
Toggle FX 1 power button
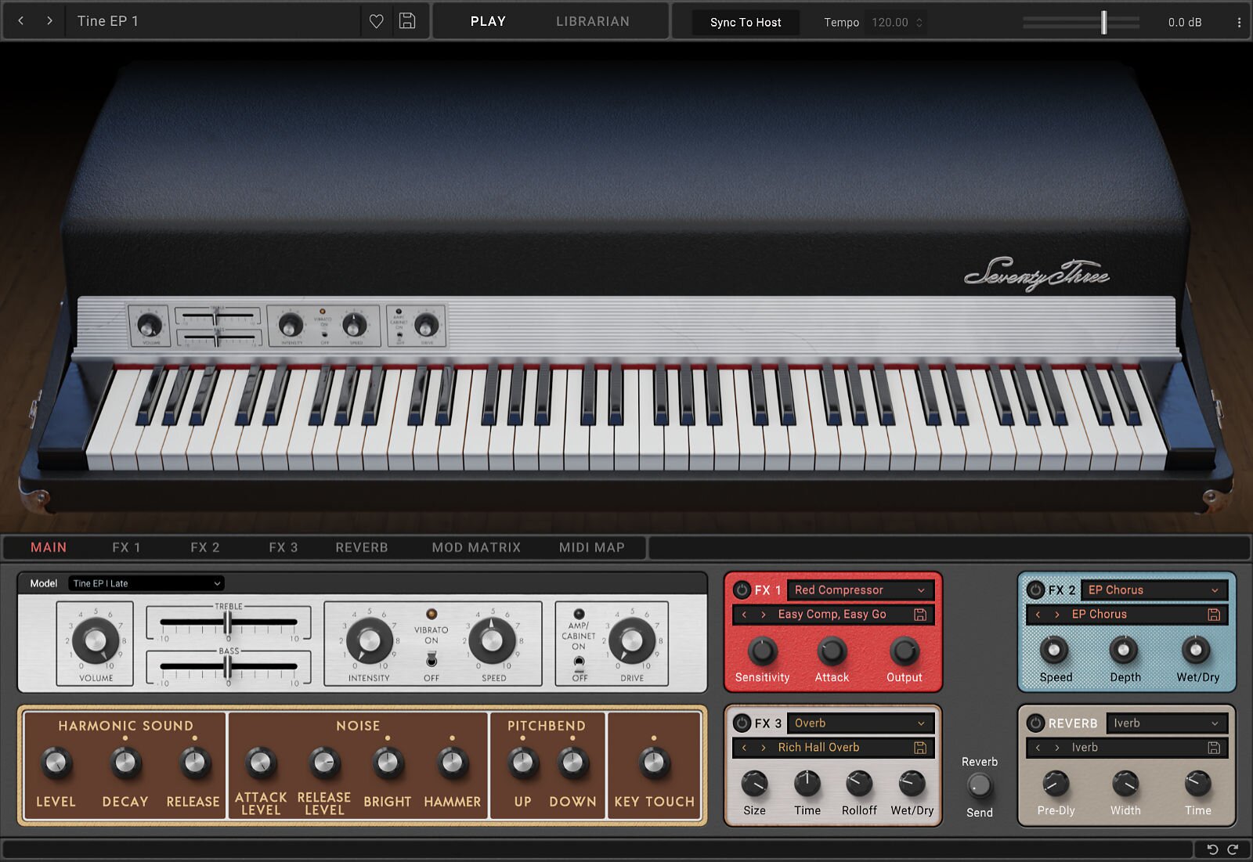(x=742, y=590)
